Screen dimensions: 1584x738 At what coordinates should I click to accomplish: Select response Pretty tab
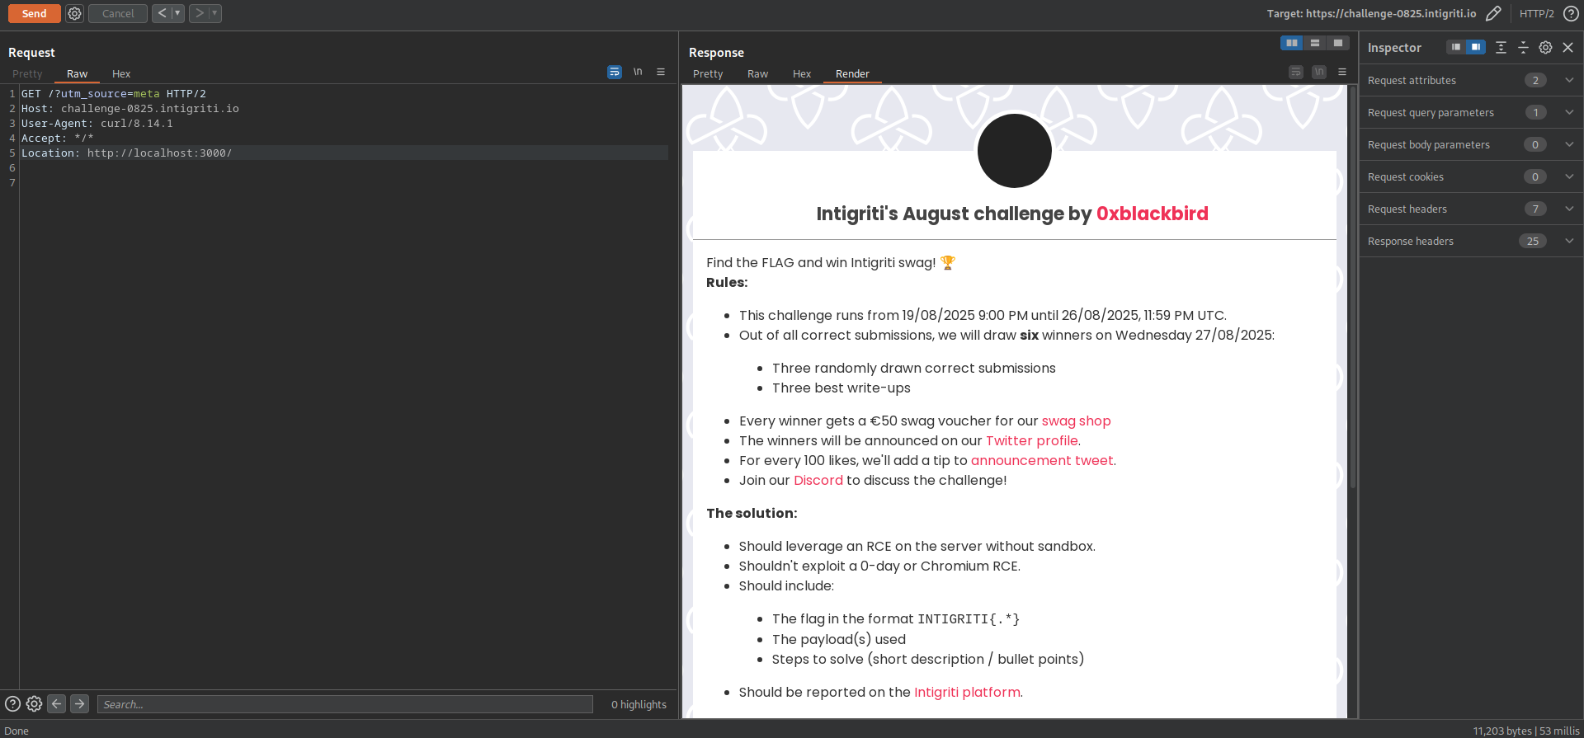(x=708, y=73)
